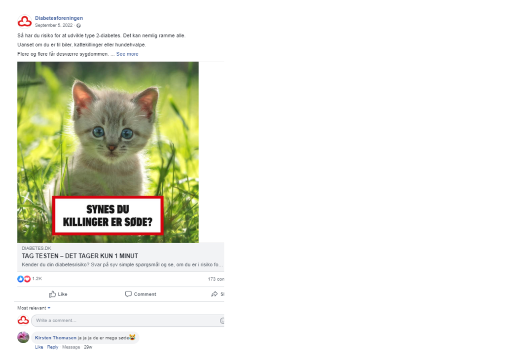This screenshot has height=357, width=505.
Task: Reply to Kirsten Thomasen's comment
Action: [52, 347]
